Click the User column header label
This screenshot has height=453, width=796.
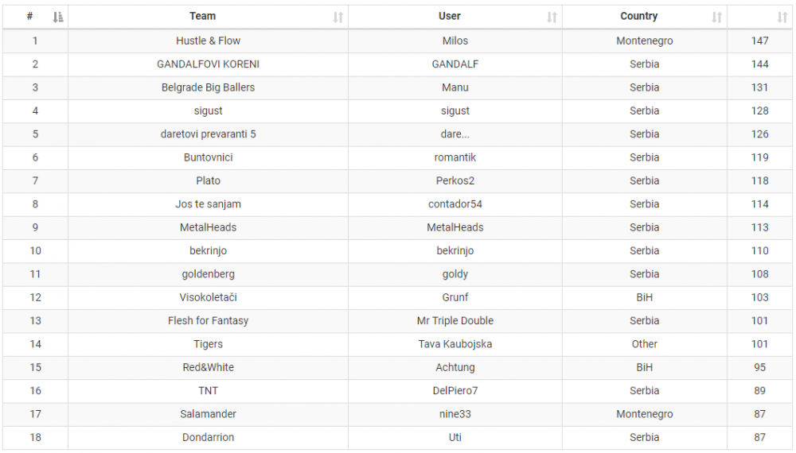[450, 16]
